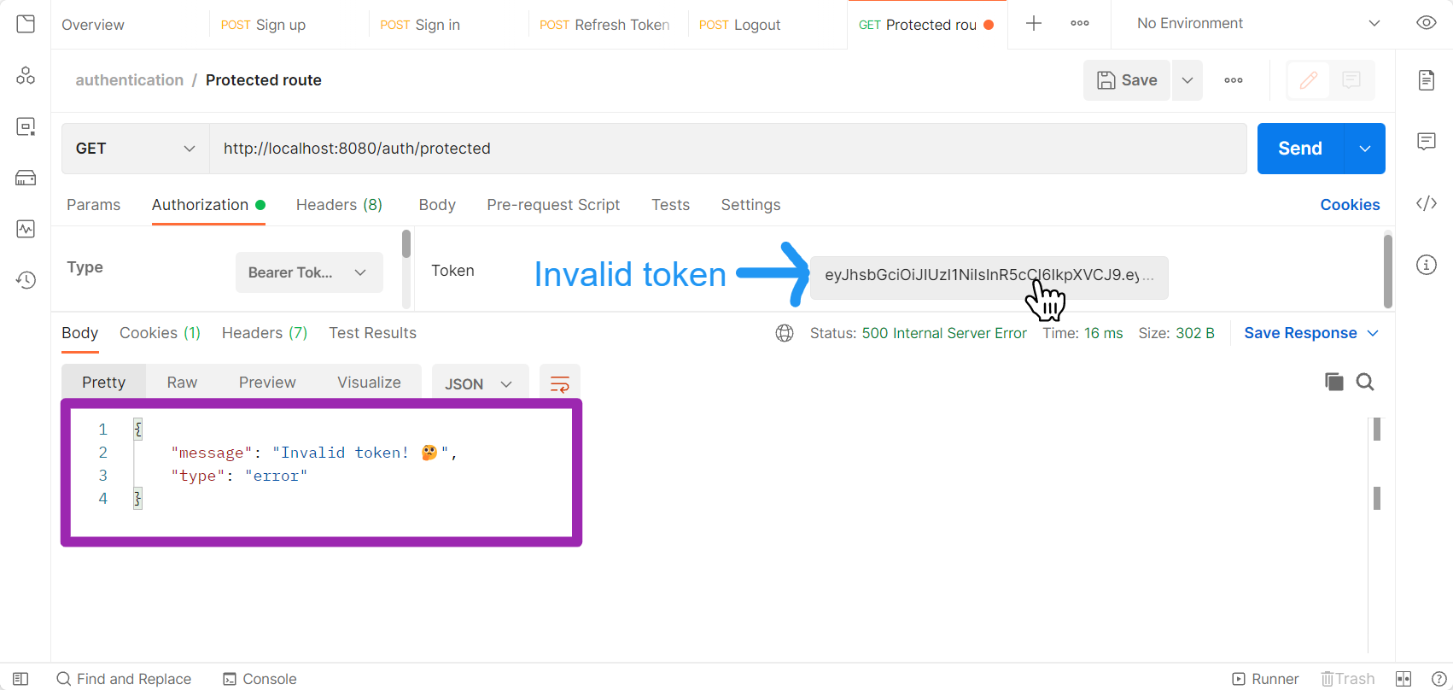Toggle word wrap in response body
The width and height of the screenshot is (1453, 690).
(x=560, y=383)
